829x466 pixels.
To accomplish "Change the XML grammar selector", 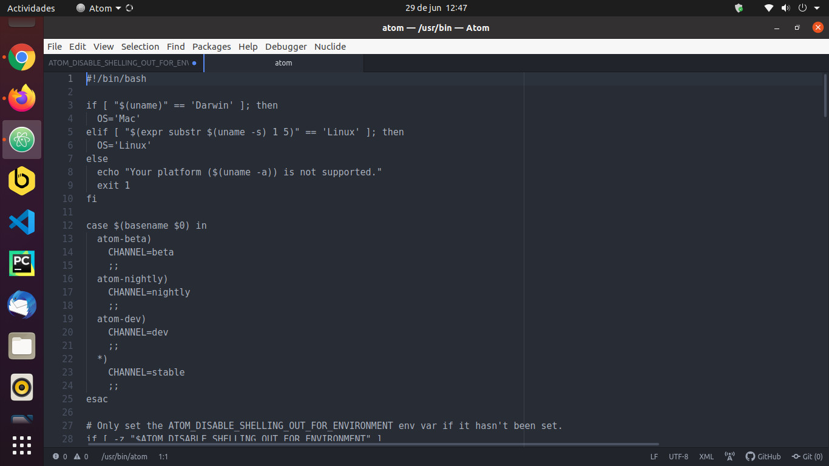I will coord(706,456).
